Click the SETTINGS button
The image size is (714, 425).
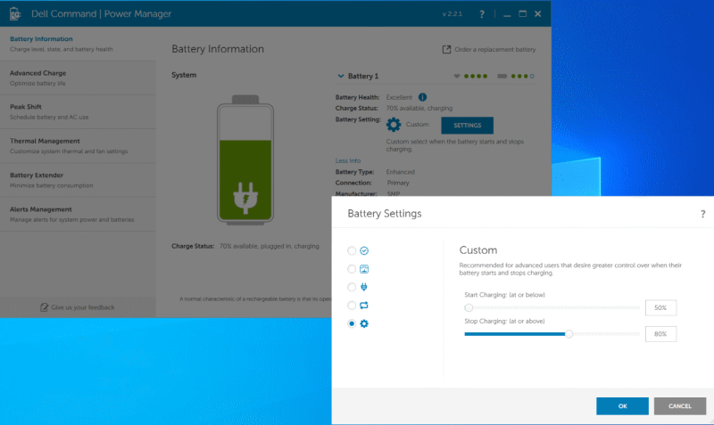click(467, 126)
